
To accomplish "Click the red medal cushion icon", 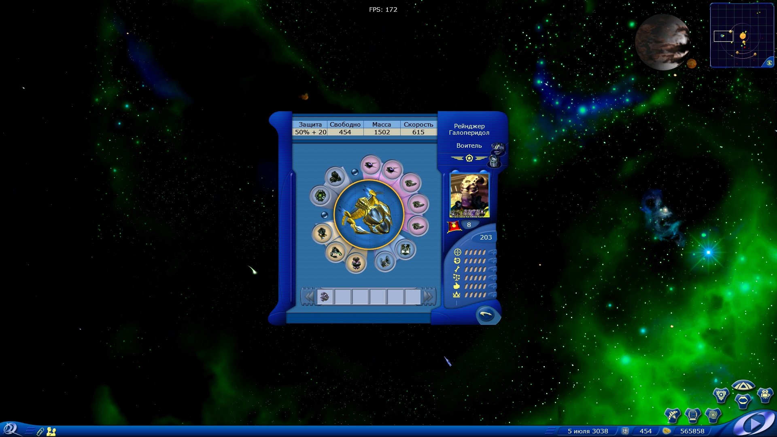I will [454, 226].
